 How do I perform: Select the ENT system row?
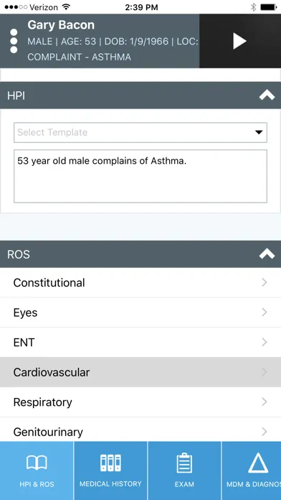point(140,343)
